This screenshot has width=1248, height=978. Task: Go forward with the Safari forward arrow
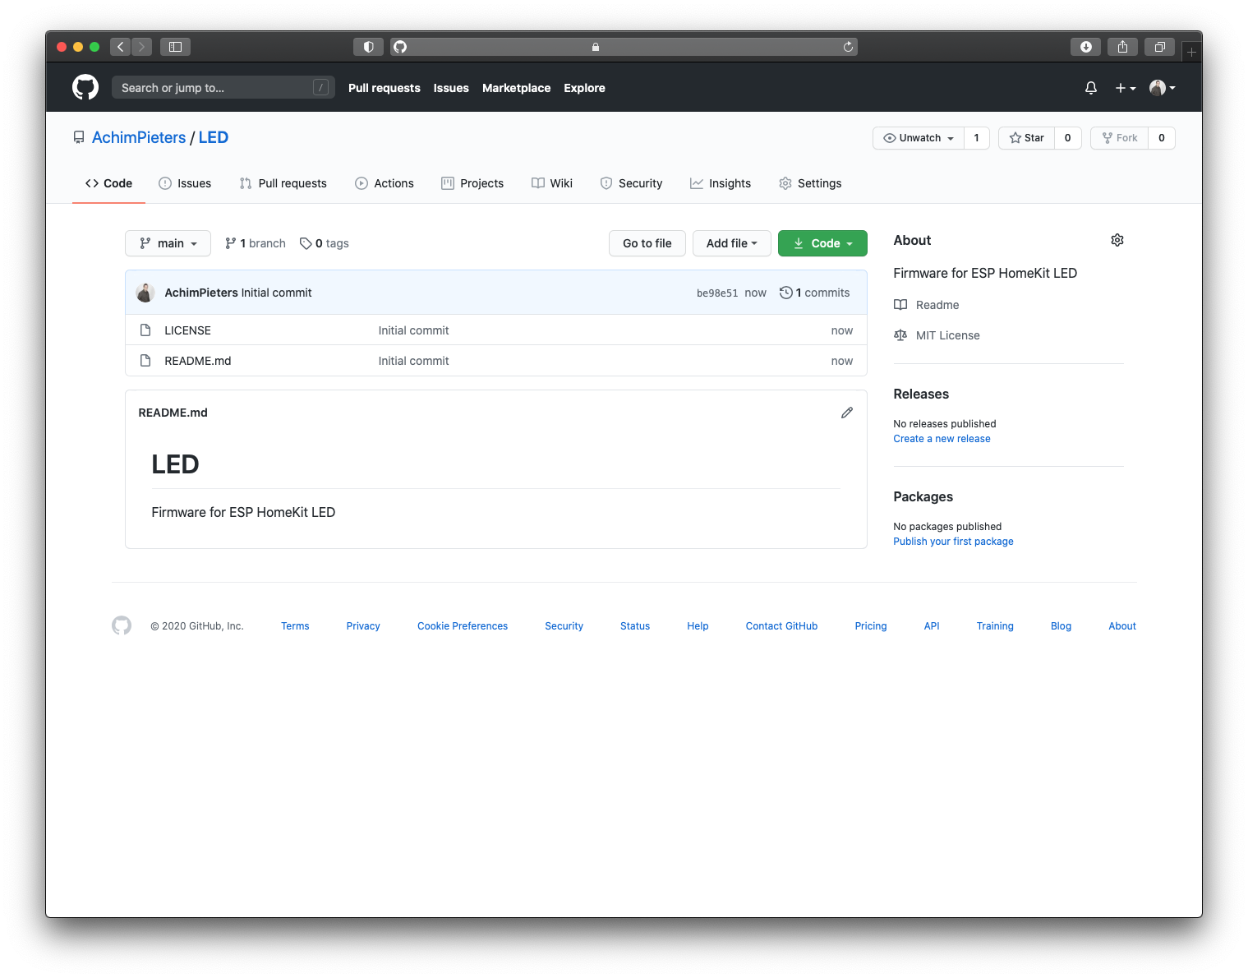(x=142, y=47)
